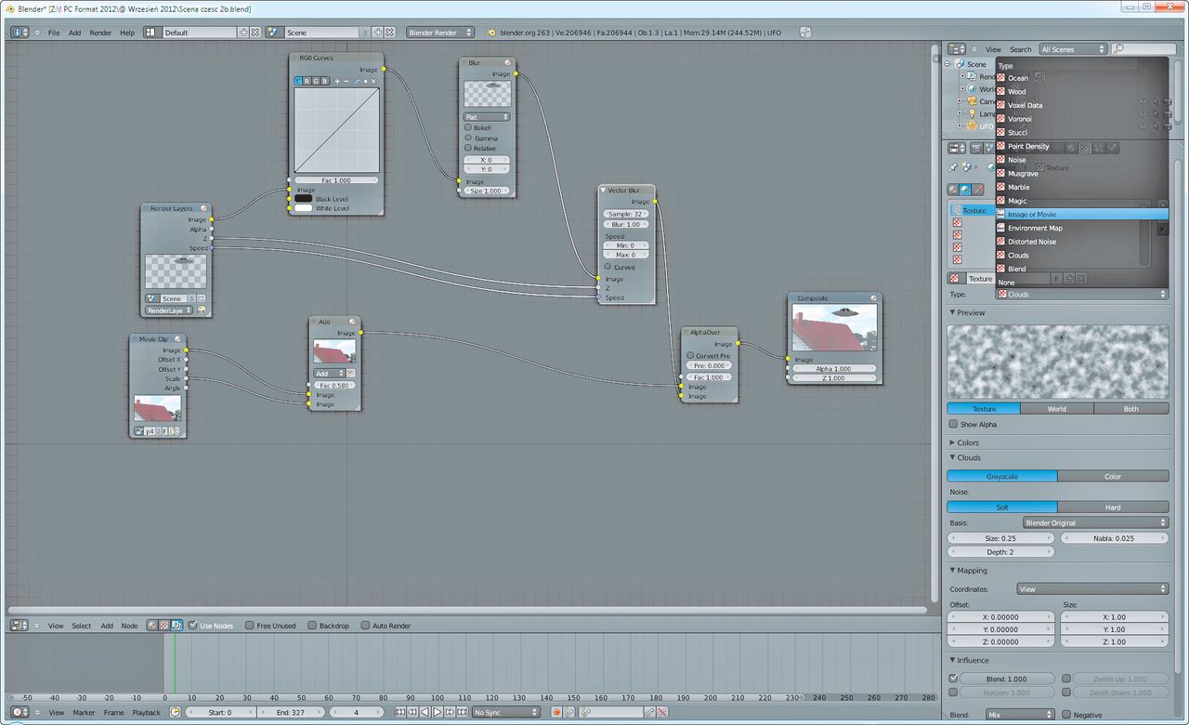Open the timeline Playback menu
This screenshot has width=1189, height=725.
pos(146,712)
